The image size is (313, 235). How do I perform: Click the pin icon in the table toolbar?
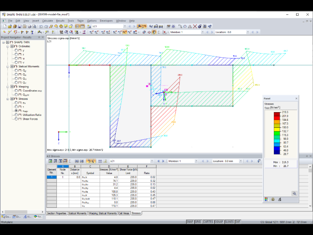point(259,161)
